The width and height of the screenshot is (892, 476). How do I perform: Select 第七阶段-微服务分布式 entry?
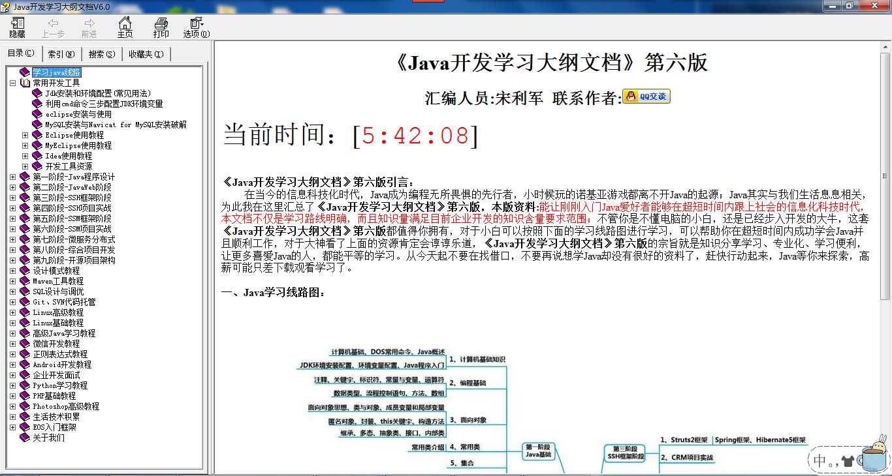click(x=74, y=239)
